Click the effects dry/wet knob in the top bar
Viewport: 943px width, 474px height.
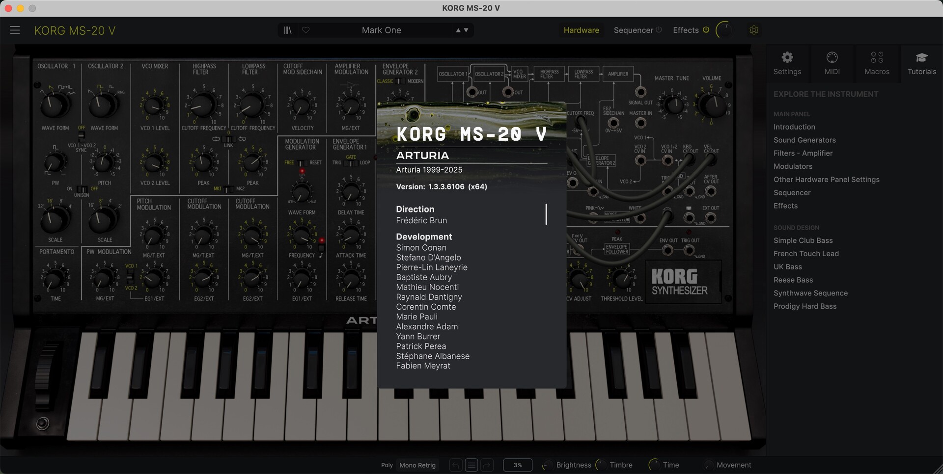[724, 30]
